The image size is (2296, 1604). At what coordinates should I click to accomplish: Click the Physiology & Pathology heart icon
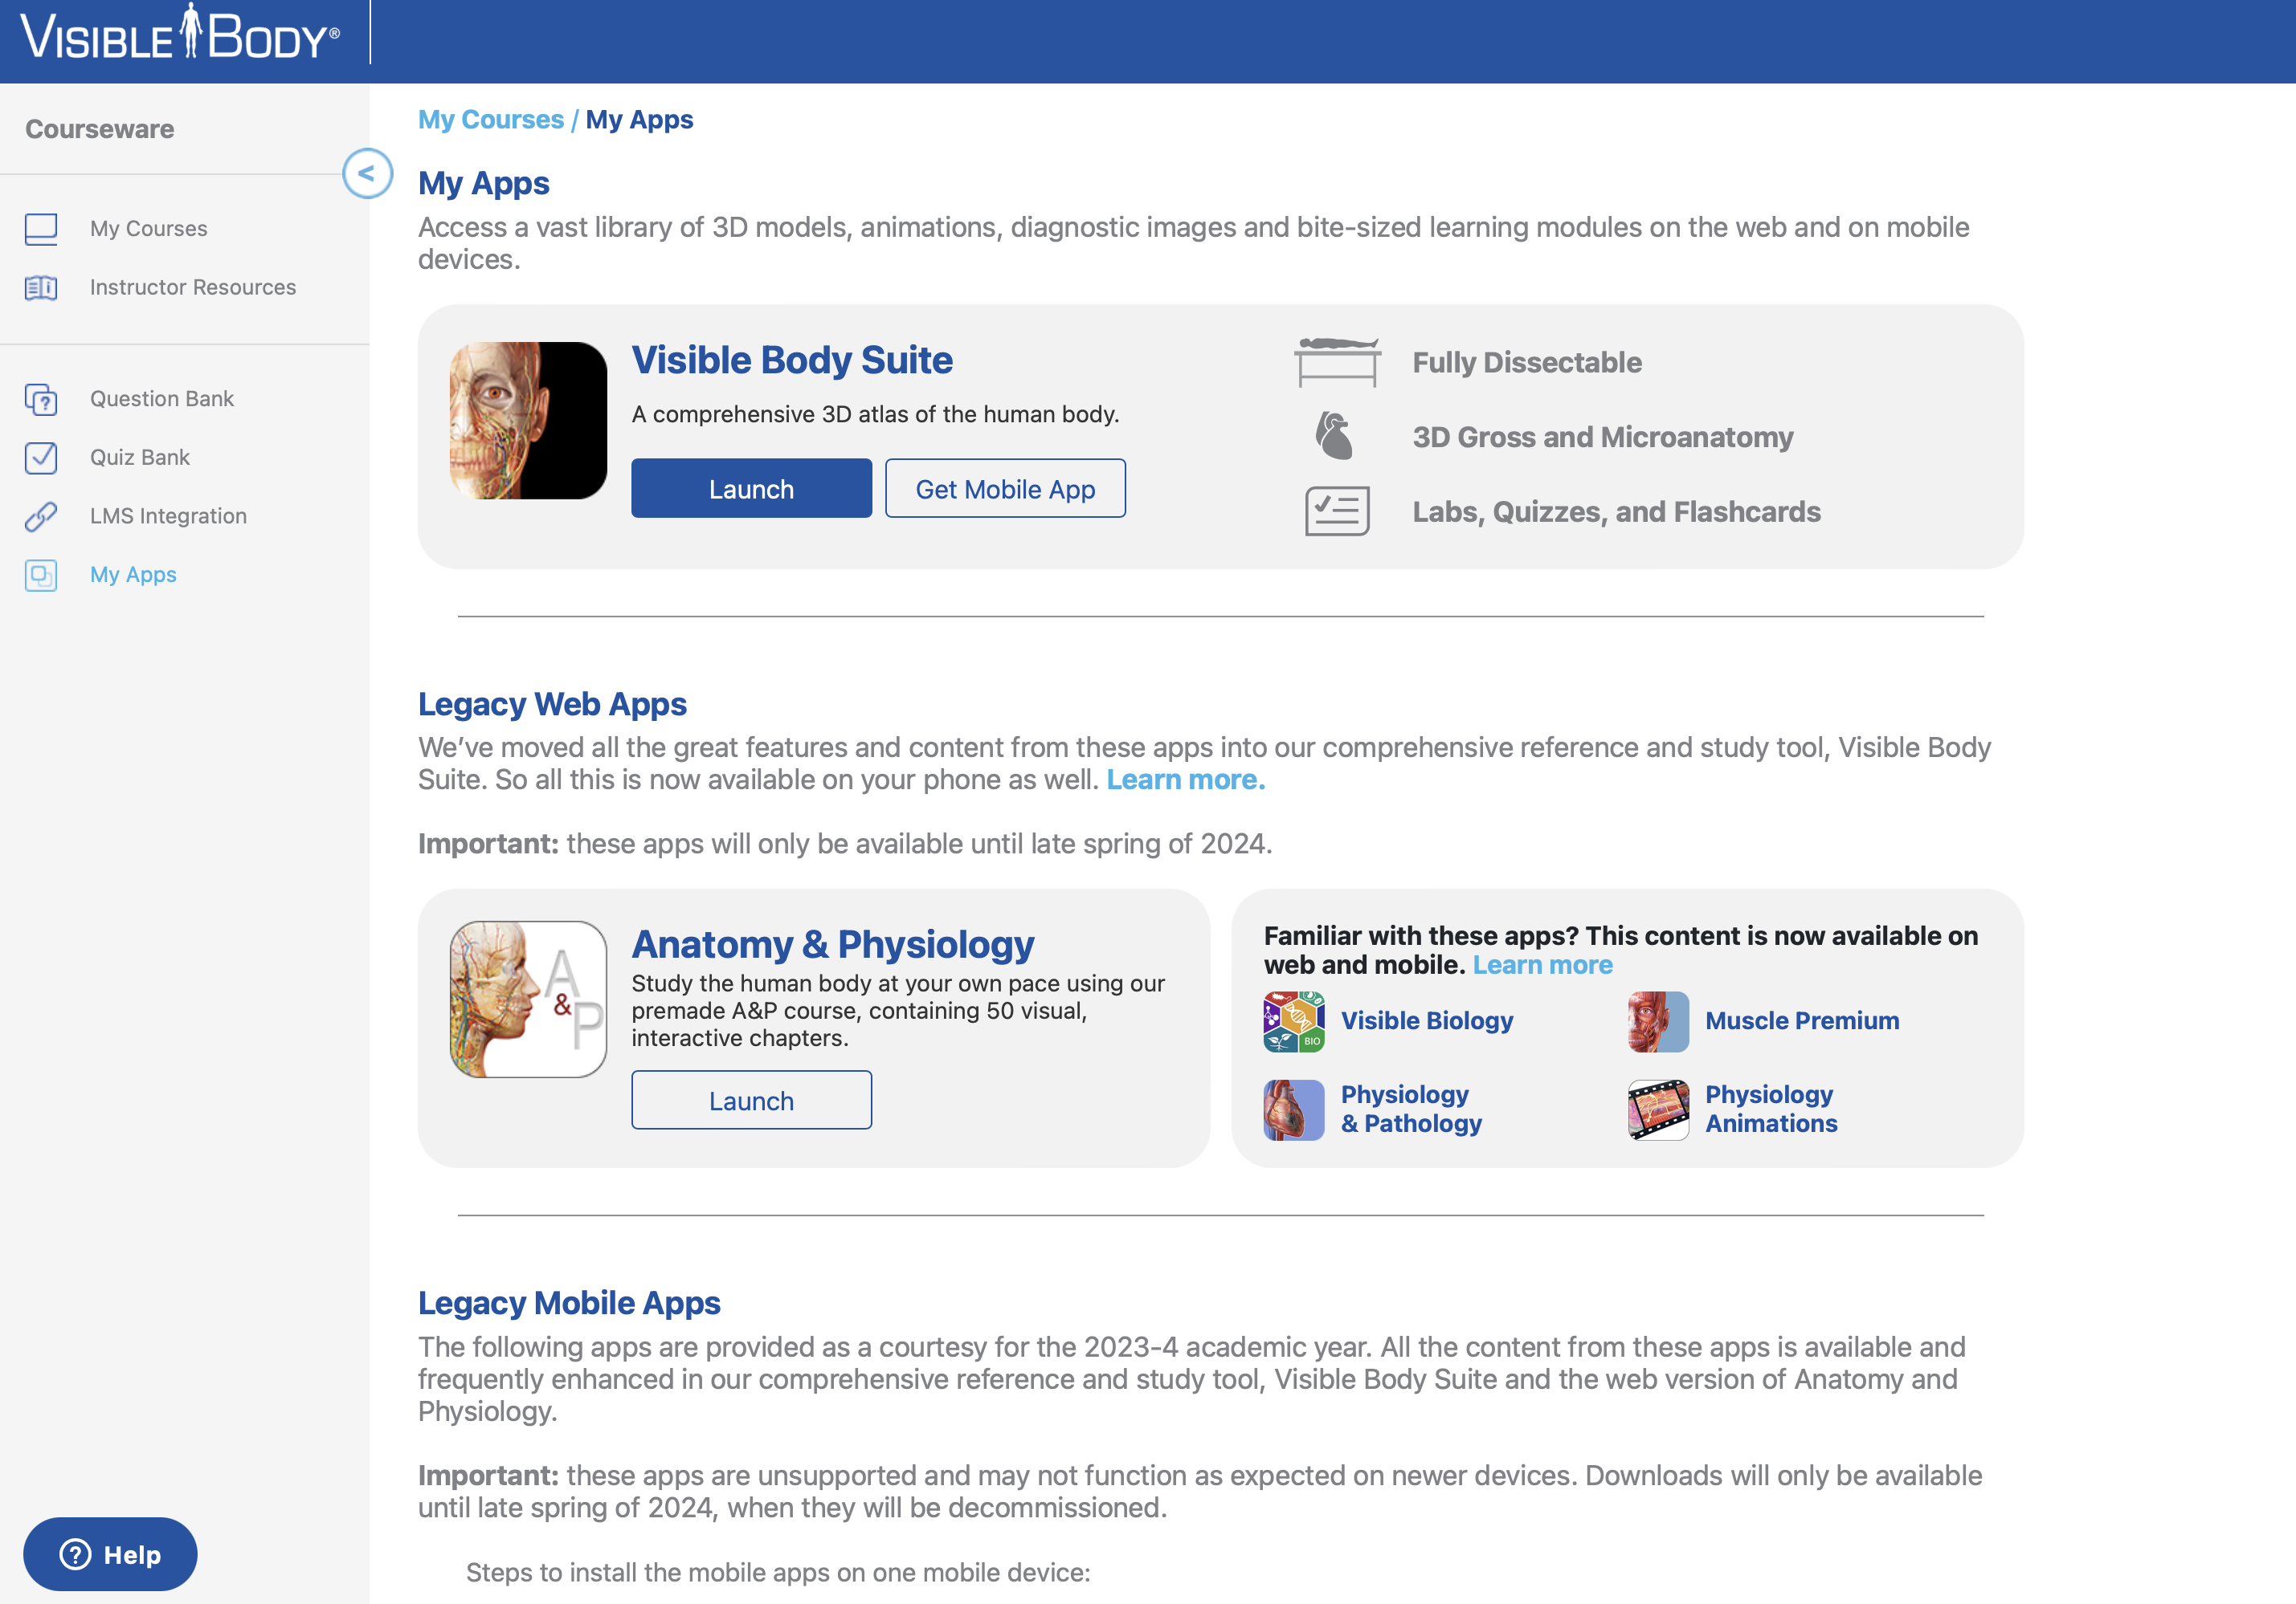1294,1109
